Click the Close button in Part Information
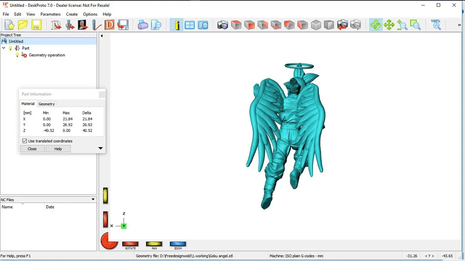Viewport: 465px width, 261px height. tap(32, 149)
